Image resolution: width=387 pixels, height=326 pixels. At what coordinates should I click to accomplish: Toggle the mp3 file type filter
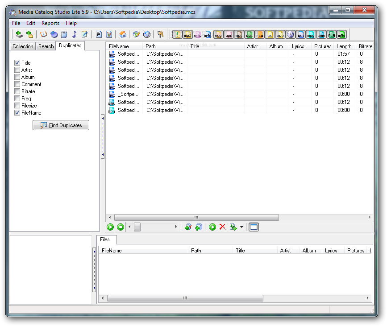pos(187,34)
